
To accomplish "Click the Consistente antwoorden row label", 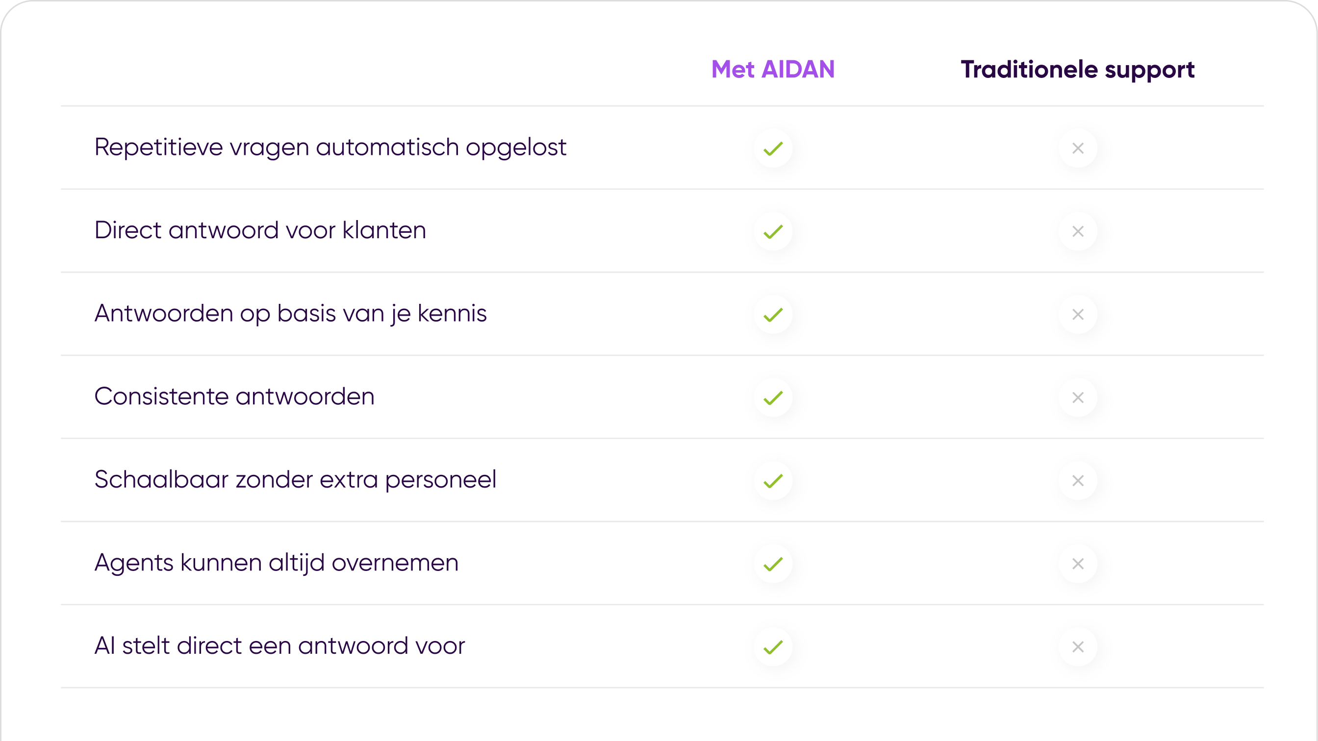I will pos(234,396).
